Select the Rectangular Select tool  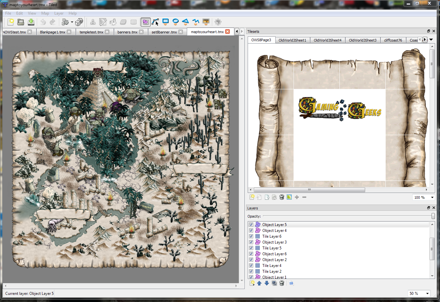click(133, 22)
